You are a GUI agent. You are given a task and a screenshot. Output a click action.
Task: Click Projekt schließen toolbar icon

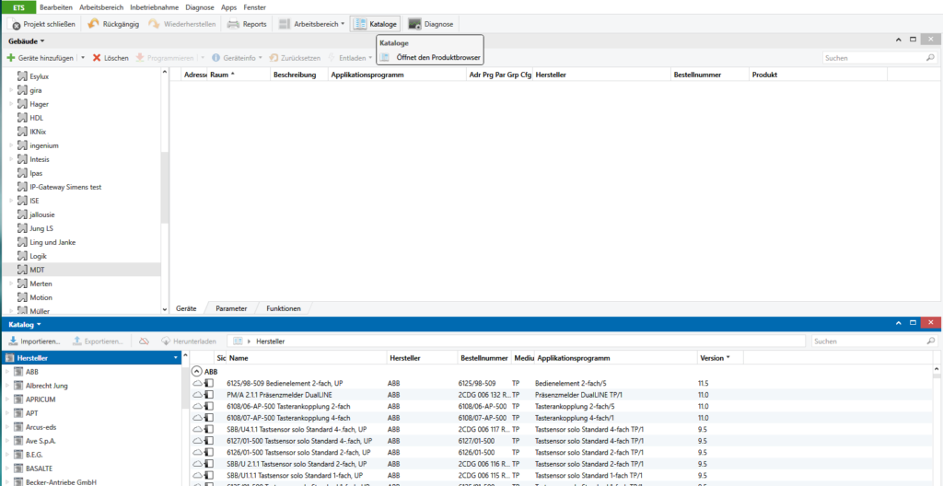17,25
